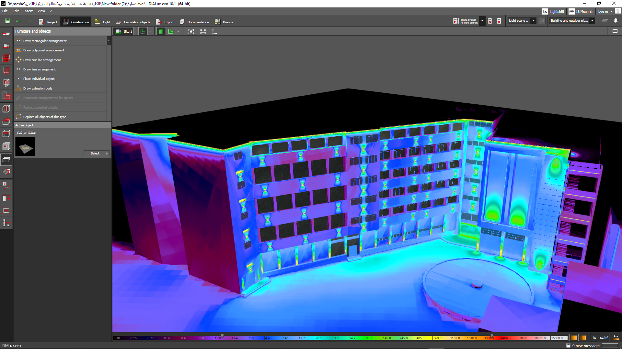
Task: Click the delete calculation results icon
Action: coord(490,21)
